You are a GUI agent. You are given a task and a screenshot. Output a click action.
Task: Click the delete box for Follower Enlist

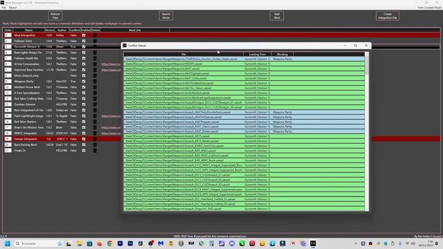(95, 41)
